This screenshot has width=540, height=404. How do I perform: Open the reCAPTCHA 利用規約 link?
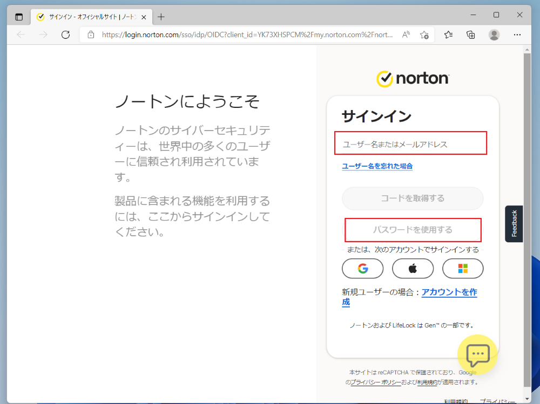[x=427, y=382]
